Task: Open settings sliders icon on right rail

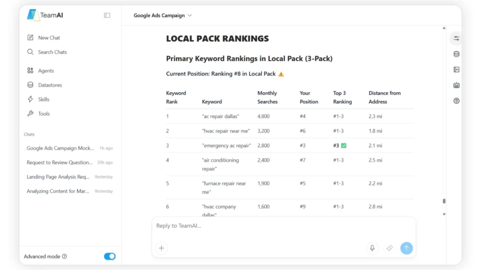Action: (x=457, y=38)
